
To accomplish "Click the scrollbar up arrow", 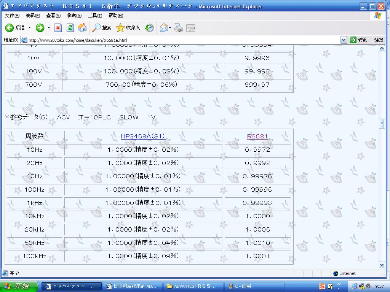I will click(382, 48).
